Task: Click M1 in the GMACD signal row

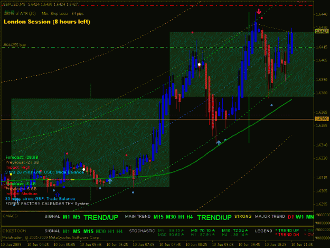Action: pos(67,217)
